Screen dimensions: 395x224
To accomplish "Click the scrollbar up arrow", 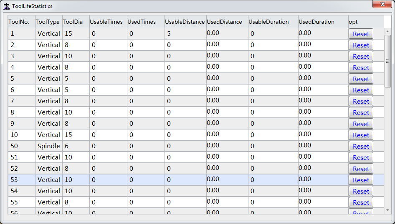I will point(387,31).
